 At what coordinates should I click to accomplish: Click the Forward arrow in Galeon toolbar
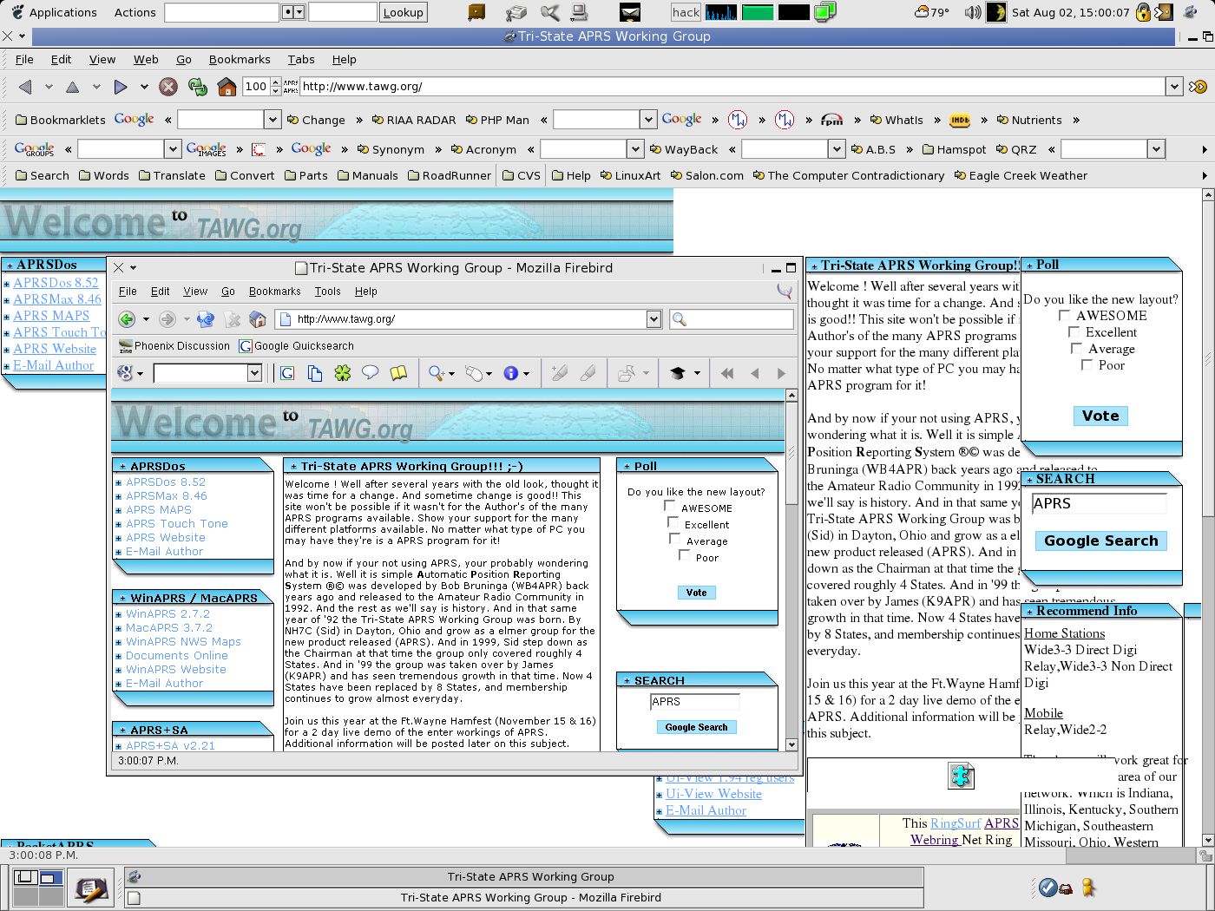tap(121, 87)
